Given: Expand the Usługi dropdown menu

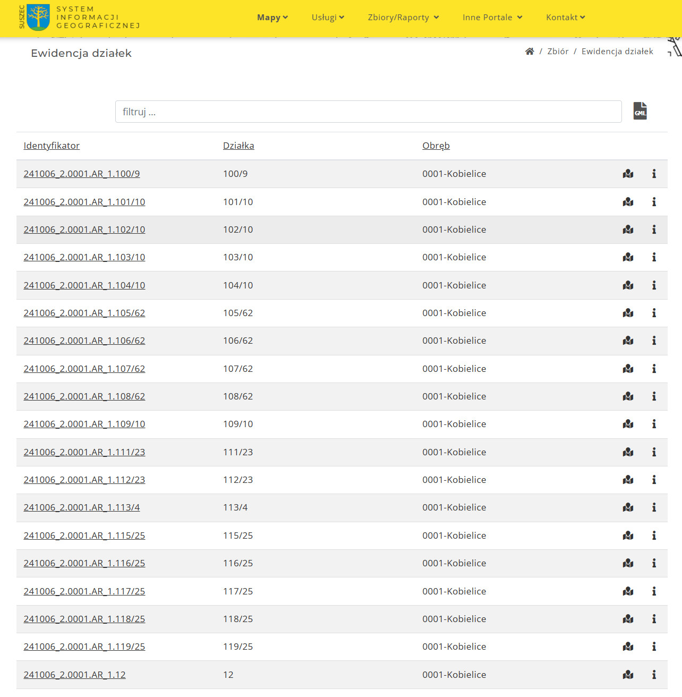Looking at the screenshot, I should tap(328, 18).
